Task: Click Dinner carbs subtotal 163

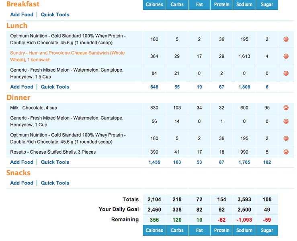Action: point(177,162)
